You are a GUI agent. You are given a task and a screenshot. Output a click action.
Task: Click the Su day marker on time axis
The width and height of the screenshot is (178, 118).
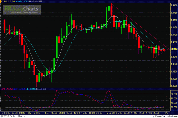click(x=30, y=113)
